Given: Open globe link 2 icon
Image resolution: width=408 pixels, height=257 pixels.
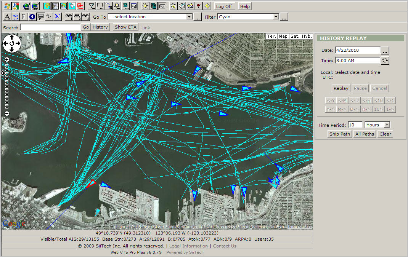Looking at the screenshot, I should pos(35,6).
